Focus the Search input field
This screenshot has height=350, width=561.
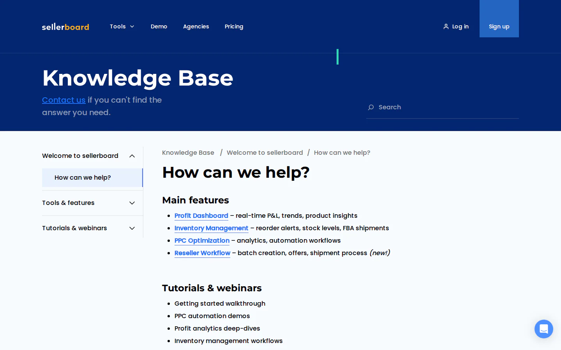pos(443,107)
